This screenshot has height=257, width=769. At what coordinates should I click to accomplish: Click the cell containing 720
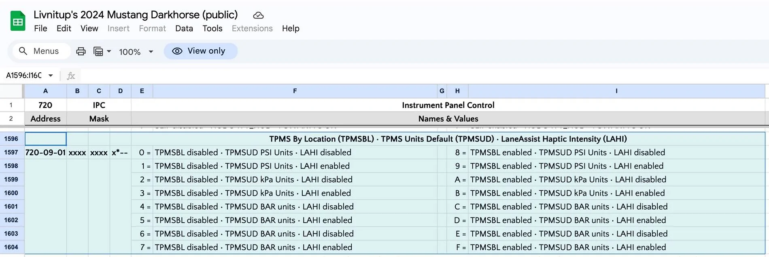[x=45, y=105]
